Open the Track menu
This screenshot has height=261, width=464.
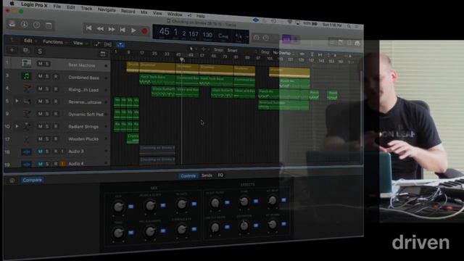point(86,8)
